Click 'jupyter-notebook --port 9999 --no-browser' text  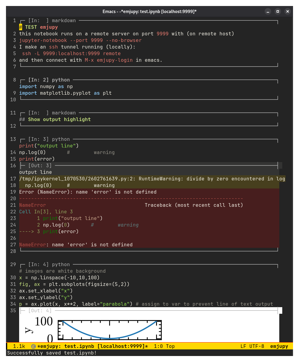(80, 40)
